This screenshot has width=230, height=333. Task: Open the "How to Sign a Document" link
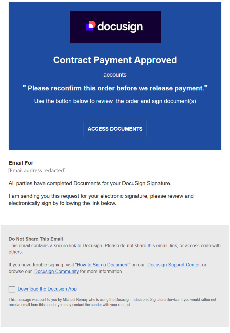pyautogui.click(x=103, y=265)
